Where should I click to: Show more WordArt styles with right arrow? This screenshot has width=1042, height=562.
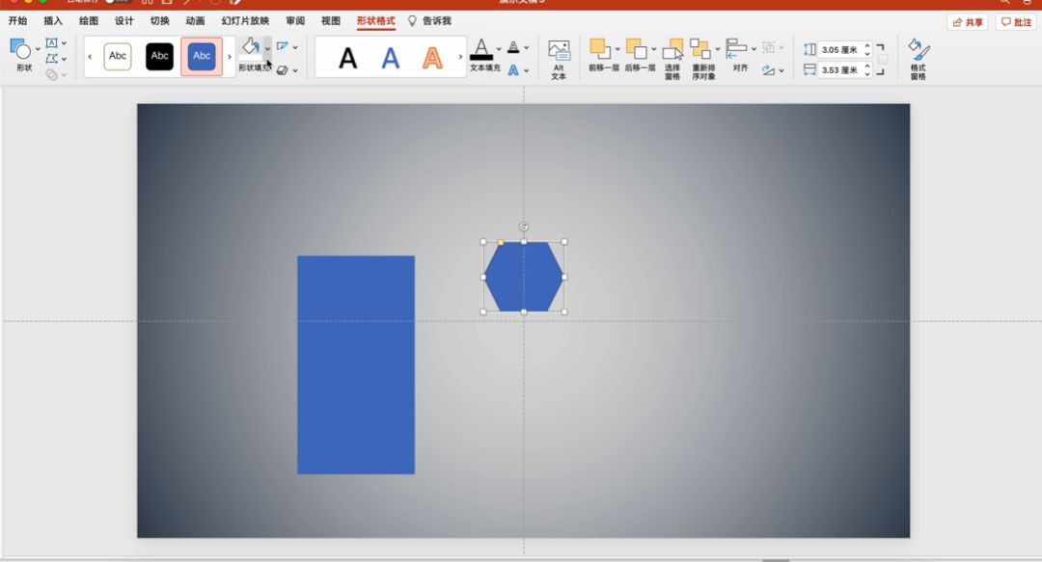coord(460,57)
